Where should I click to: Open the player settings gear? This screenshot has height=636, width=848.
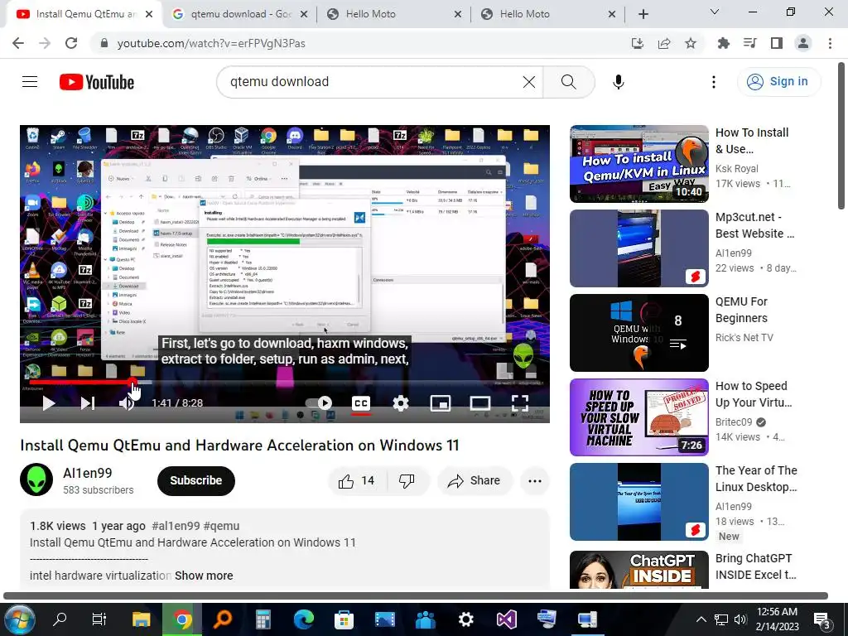(x=400, y=403)
